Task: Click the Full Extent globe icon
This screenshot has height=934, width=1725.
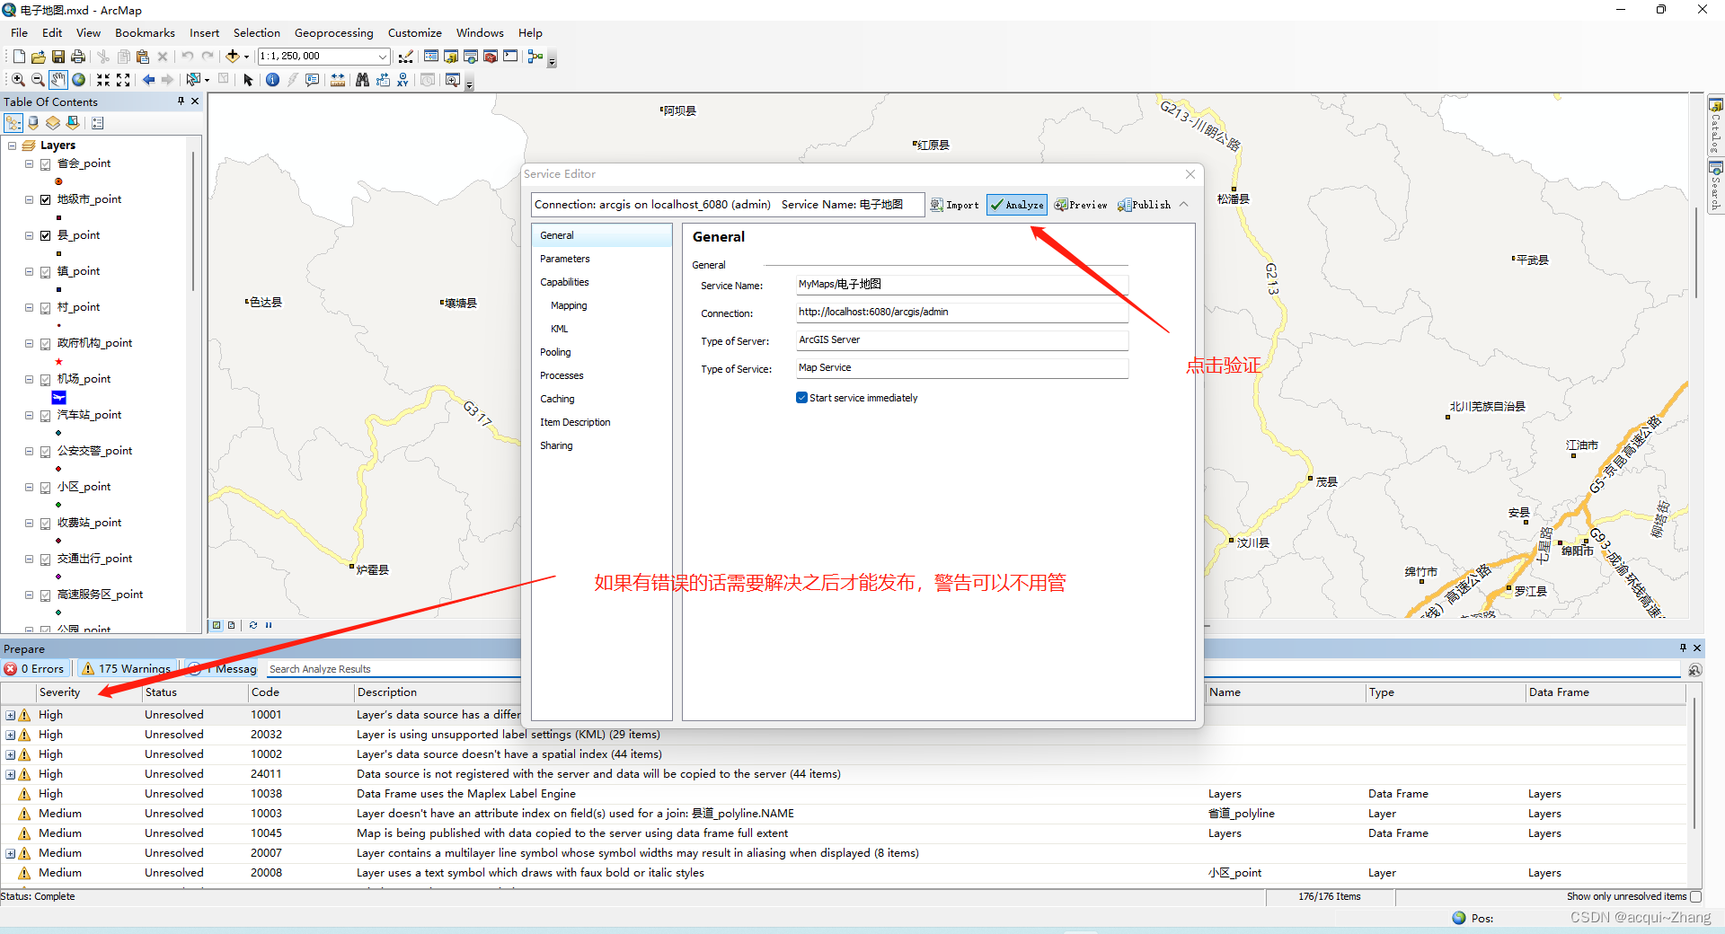Action: tap(79, 80)
